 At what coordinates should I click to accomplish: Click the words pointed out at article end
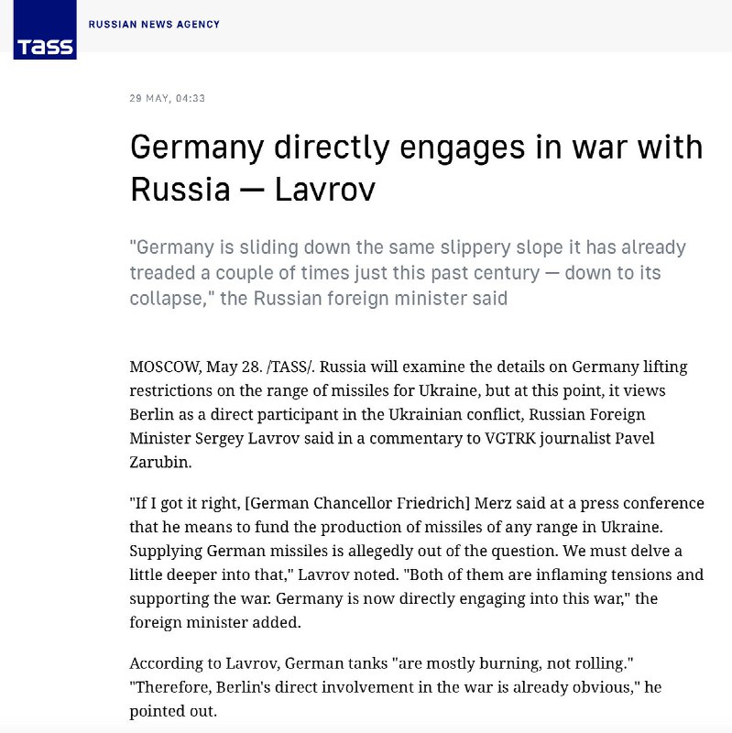173,712
